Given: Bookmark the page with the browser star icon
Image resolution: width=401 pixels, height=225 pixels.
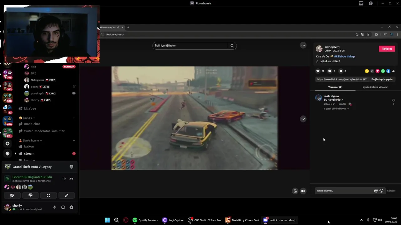Looking at the screenshot, I should coord(368,34).
